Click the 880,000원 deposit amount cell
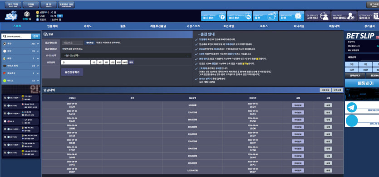This screenshot has width=379, height=177. pos(192,120)
